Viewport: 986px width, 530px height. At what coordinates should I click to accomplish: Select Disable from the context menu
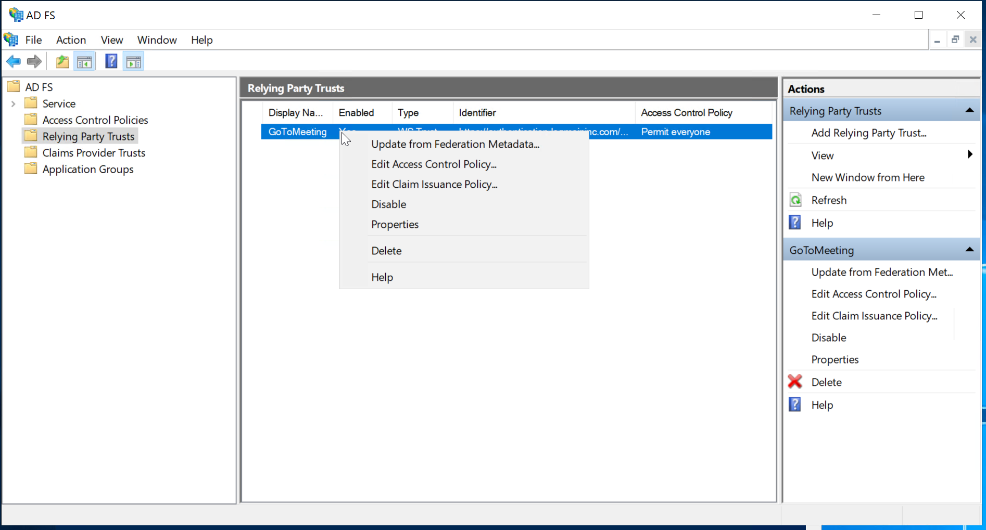coord(388,204)
